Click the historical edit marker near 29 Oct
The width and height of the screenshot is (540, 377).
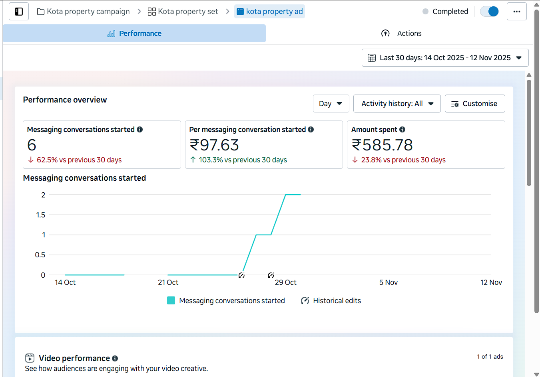pos(271,275)
